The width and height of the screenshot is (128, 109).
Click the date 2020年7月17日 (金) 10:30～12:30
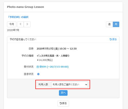click(x=57, y=49)
